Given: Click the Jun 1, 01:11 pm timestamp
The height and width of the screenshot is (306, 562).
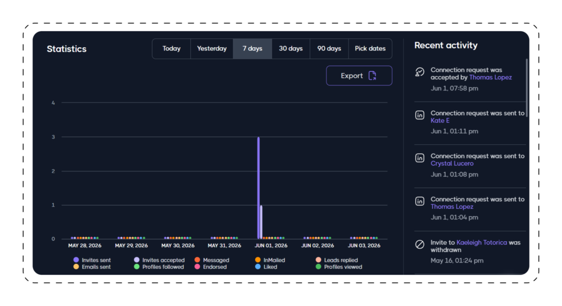Looking at the screenshot, I should [x=454, y=132].
